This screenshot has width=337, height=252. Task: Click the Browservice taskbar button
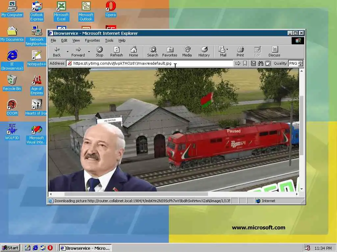pos(86,248)
